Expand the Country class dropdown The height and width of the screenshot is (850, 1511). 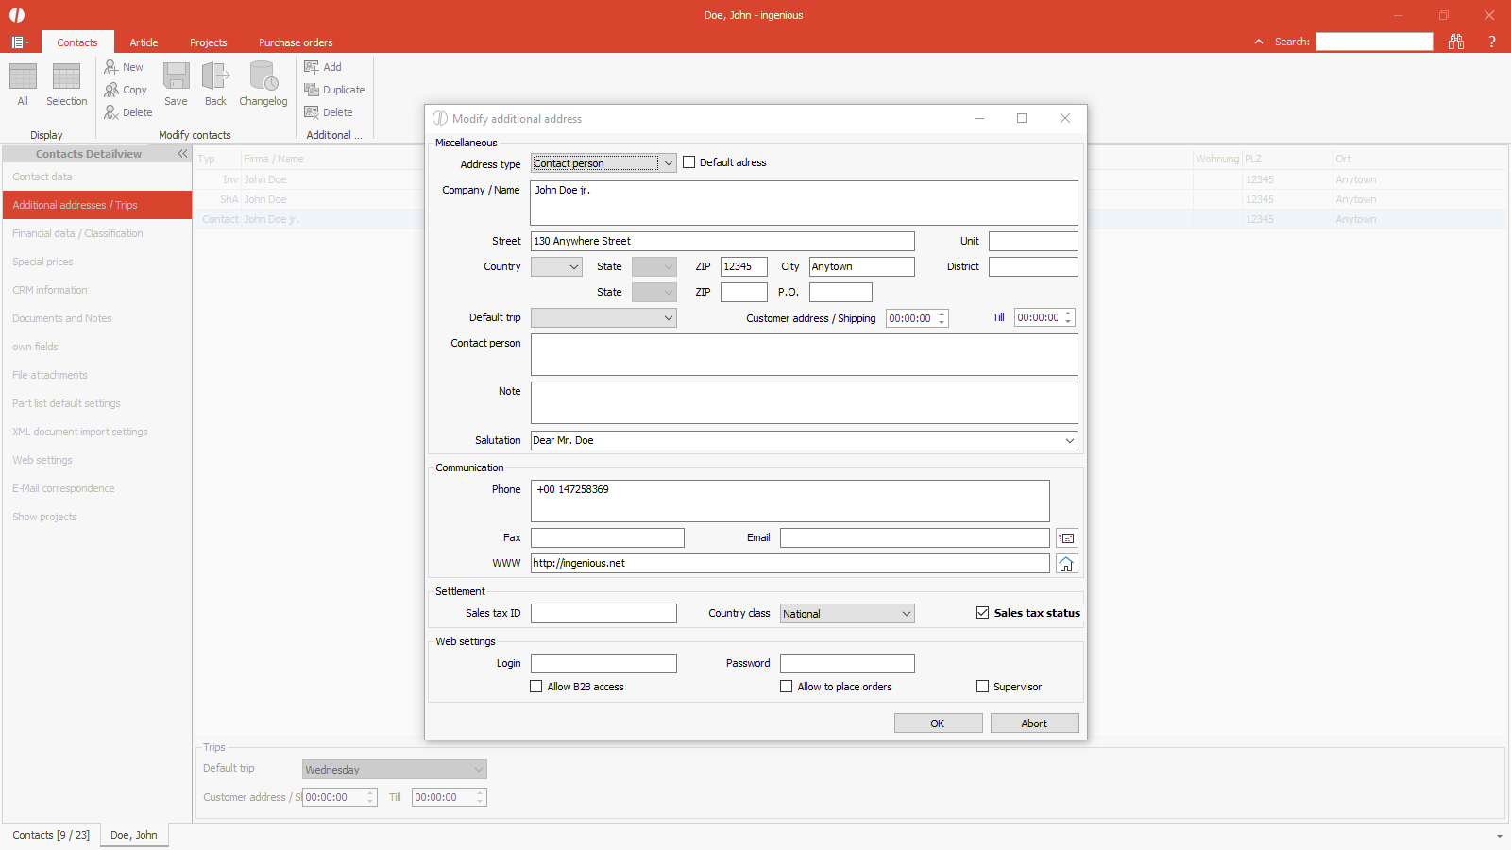click(906, 614)
